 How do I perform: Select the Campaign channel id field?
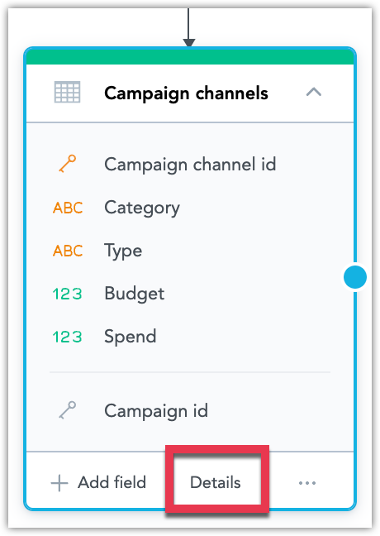190,165
